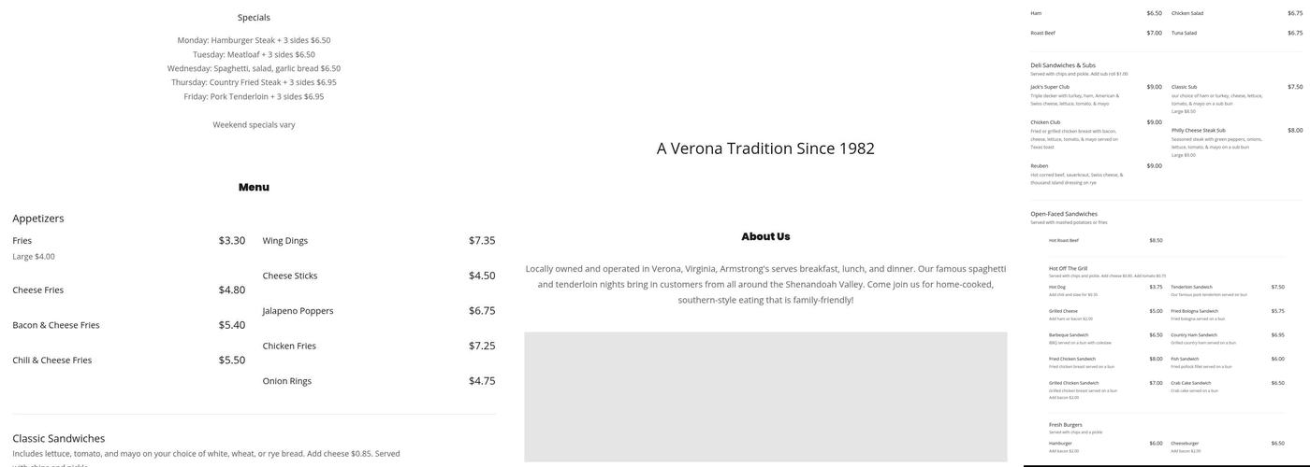Click the Hot Off The Grill heading
Viewport: 1310px width, 467px height.
coord(1068,269)
